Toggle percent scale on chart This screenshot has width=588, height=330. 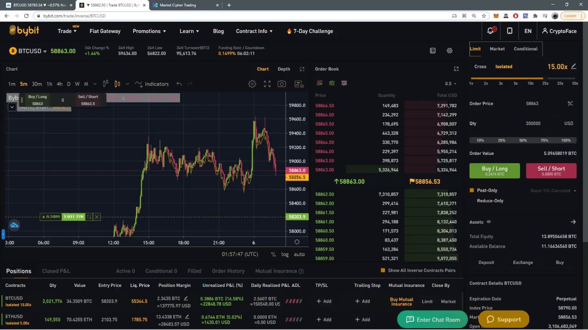(x=273, y=254)
